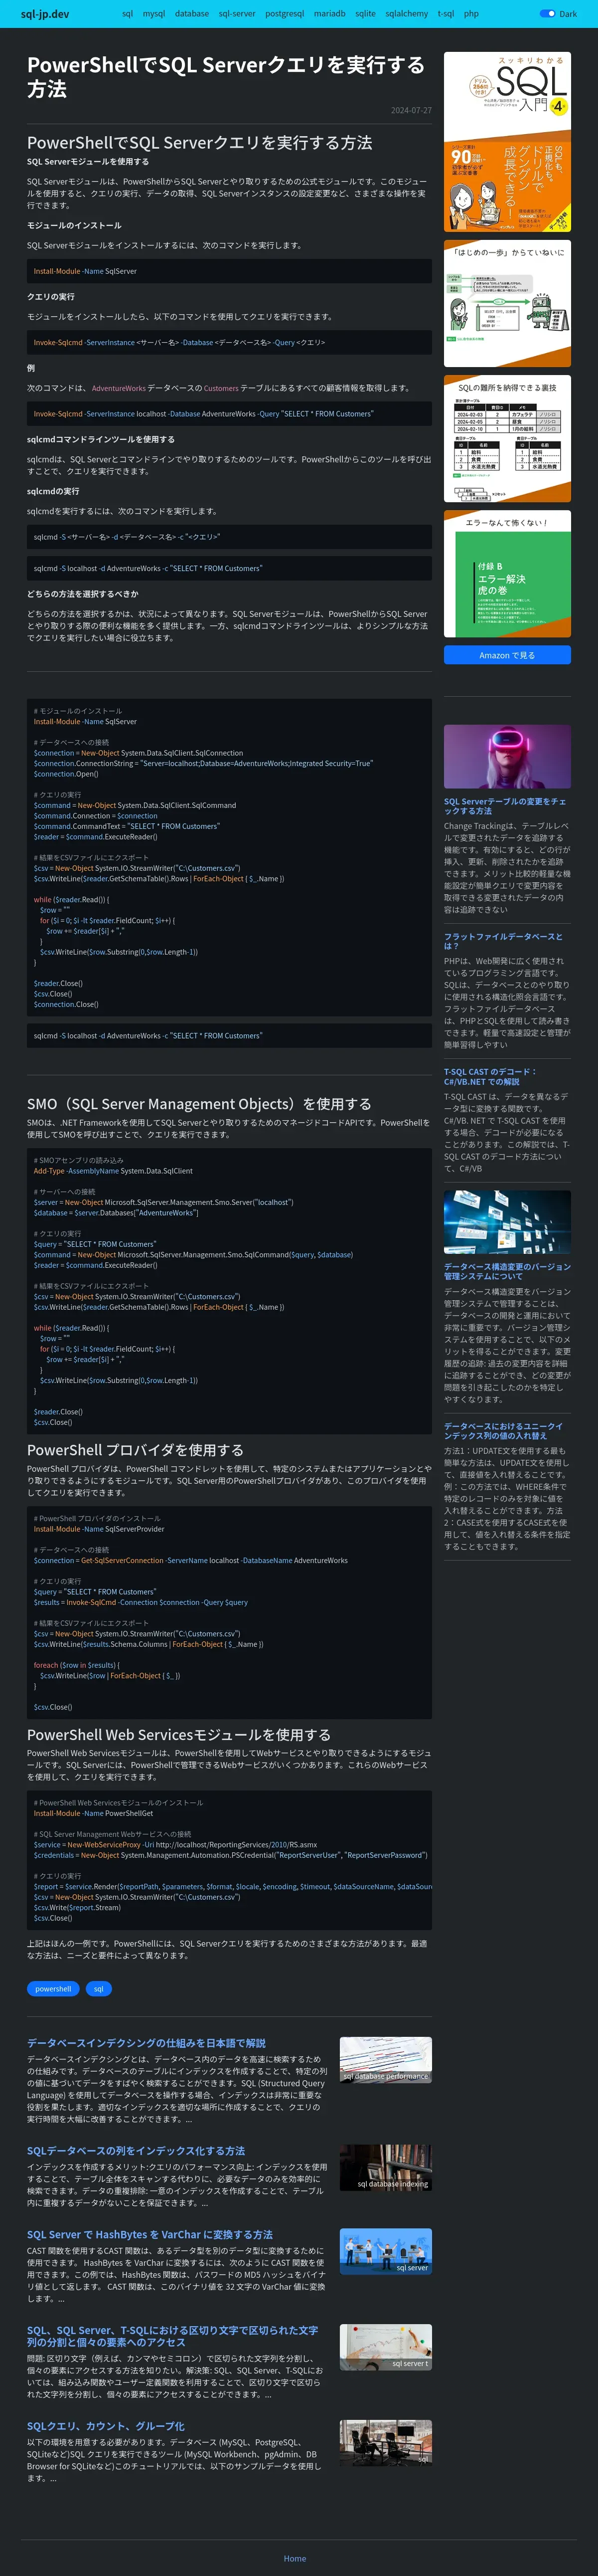This screenshot has height=2576, width=598.
Task: Select the powershell tag
Action: (x=53, y=1989)
